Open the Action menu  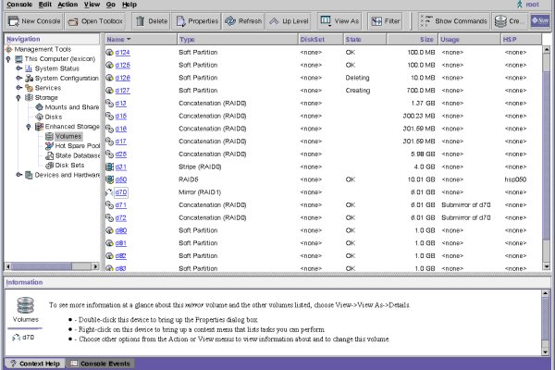pos(67,5)
